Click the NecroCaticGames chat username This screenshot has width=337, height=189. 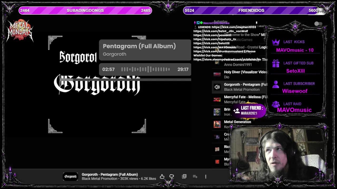(216, 23)
